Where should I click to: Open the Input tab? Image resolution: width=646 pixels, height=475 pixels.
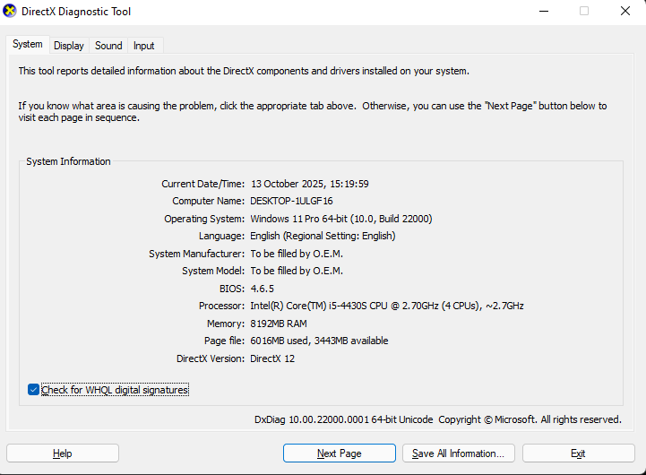[143, 46]
